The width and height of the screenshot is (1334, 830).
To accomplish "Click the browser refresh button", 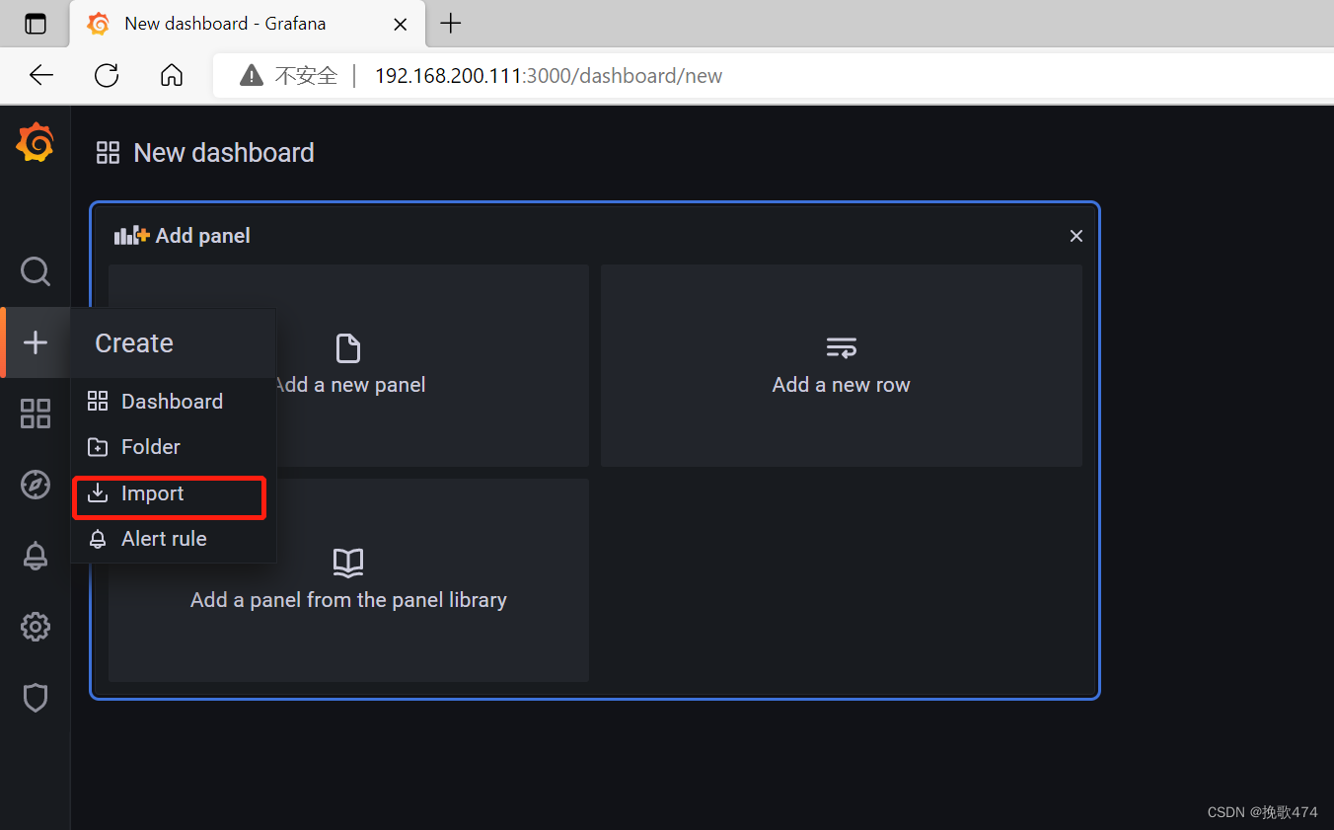I will click(106, 75).
